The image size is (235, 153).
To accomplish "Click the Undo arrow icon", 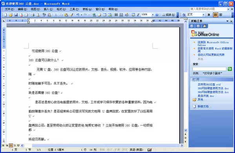I will coord(78,15).
